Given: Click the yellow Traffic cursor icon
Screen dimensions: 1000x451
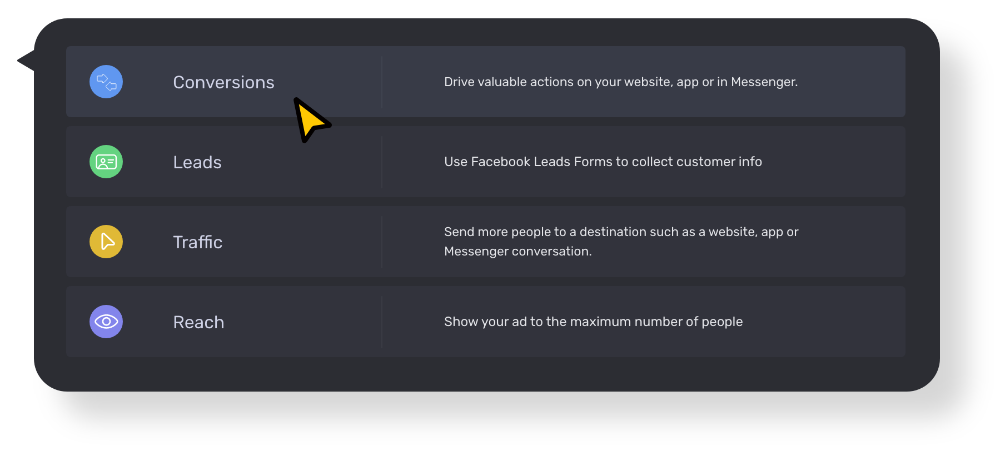Looking at the screenshot, I should click(106, 242).
